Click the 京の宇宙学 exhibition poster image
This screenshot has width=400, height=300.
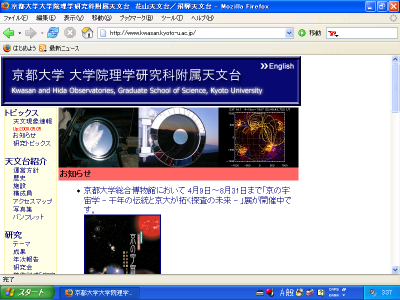[x=122, y=244]
